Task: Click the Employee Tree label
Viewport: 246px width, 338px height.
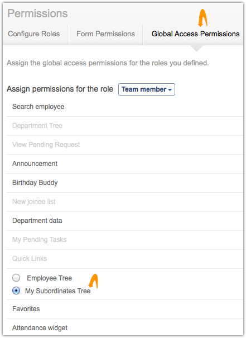Action: click(50, 278)
